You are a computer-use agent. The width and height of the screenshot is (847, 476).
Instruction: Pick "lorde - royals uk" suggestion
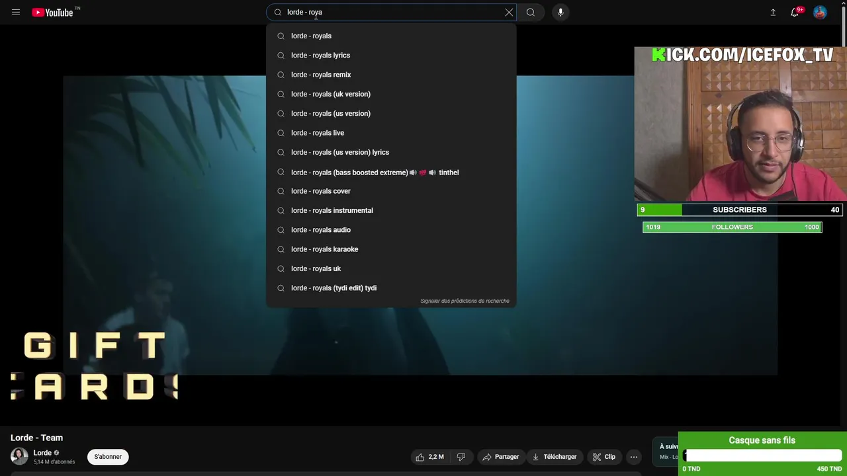[391, 268]
